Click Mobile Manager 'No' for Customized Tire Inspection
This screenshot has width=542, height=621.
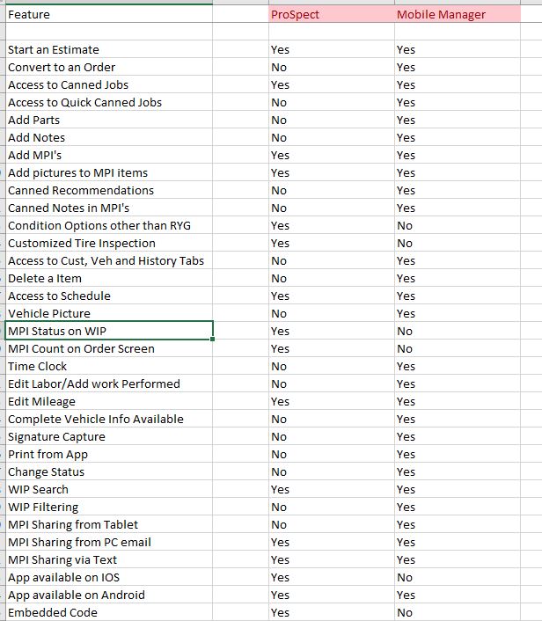(x=458, y=243)
